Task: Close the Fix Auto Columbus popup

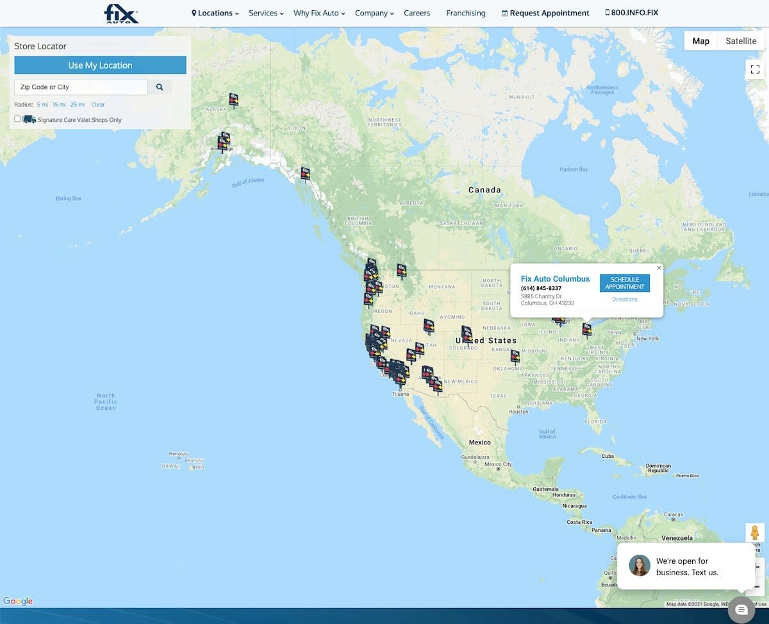Action: (659, 268)
